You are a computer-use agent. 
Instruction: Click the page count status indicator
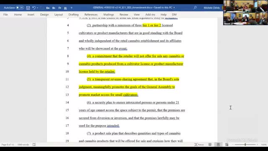[8, 145]
